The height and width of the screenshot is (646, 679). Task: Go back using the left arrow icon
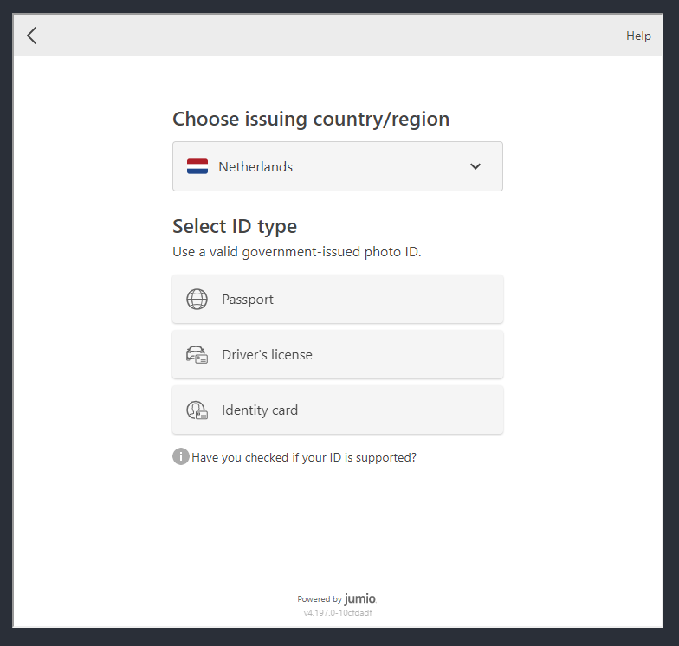click(32, 36)
